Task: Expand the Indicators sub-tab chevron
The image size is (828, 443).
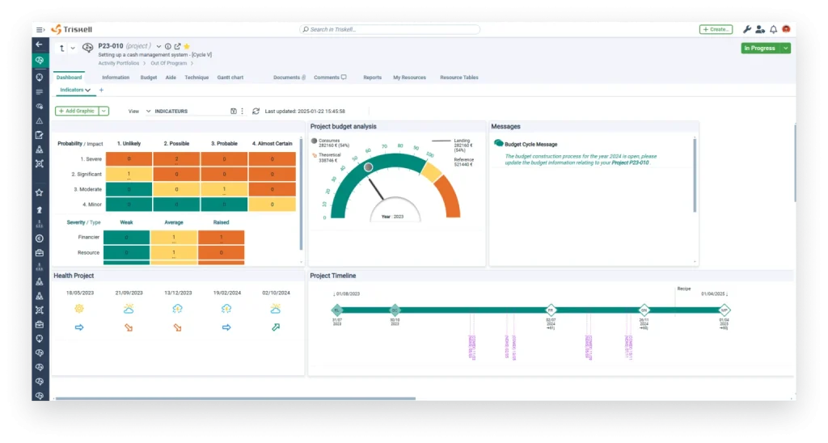Action: click(87, 90)
